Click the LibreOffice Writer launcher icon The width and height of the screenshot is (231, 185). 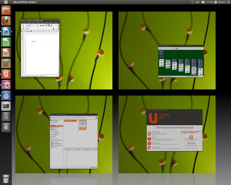tap(6, 32)
